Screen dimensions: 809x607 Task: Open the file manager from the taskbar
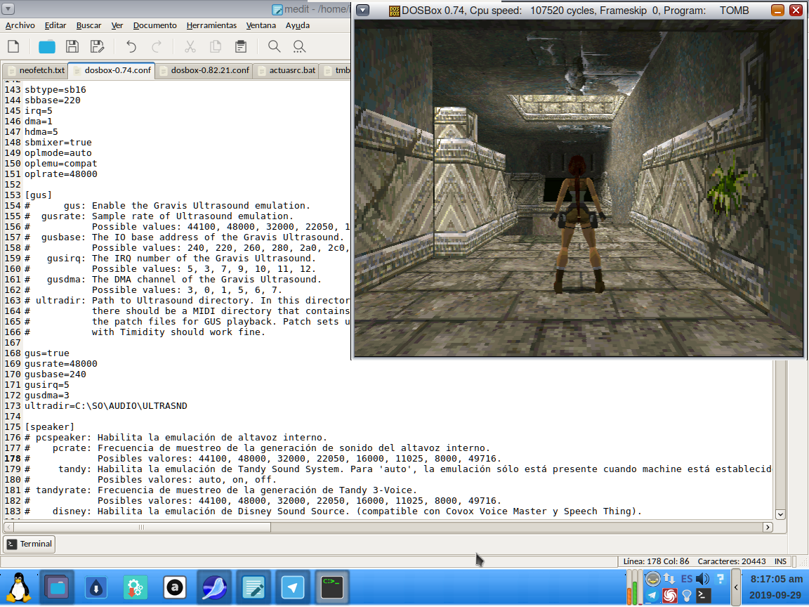pos(57,587)
